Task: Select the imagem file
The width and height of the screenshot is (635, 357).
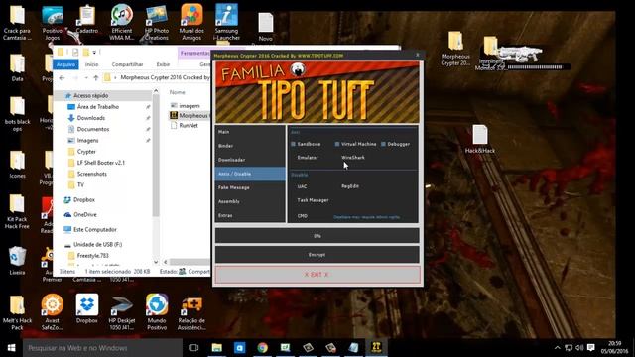Action: point(190,106)
